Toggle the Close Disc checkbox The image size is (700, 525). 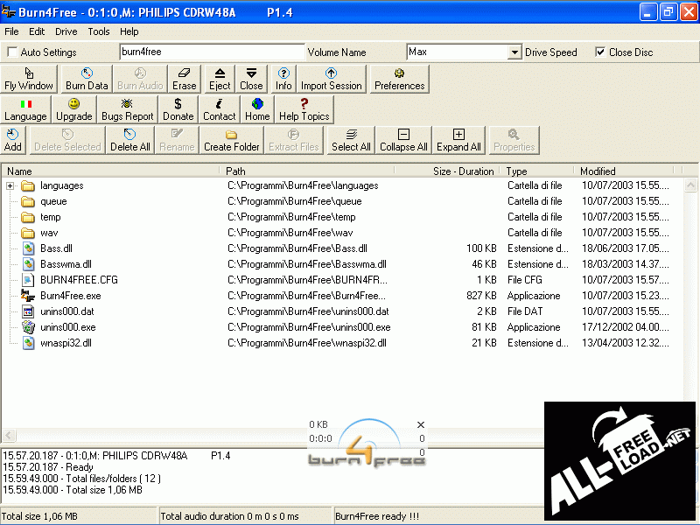[599, 52]
